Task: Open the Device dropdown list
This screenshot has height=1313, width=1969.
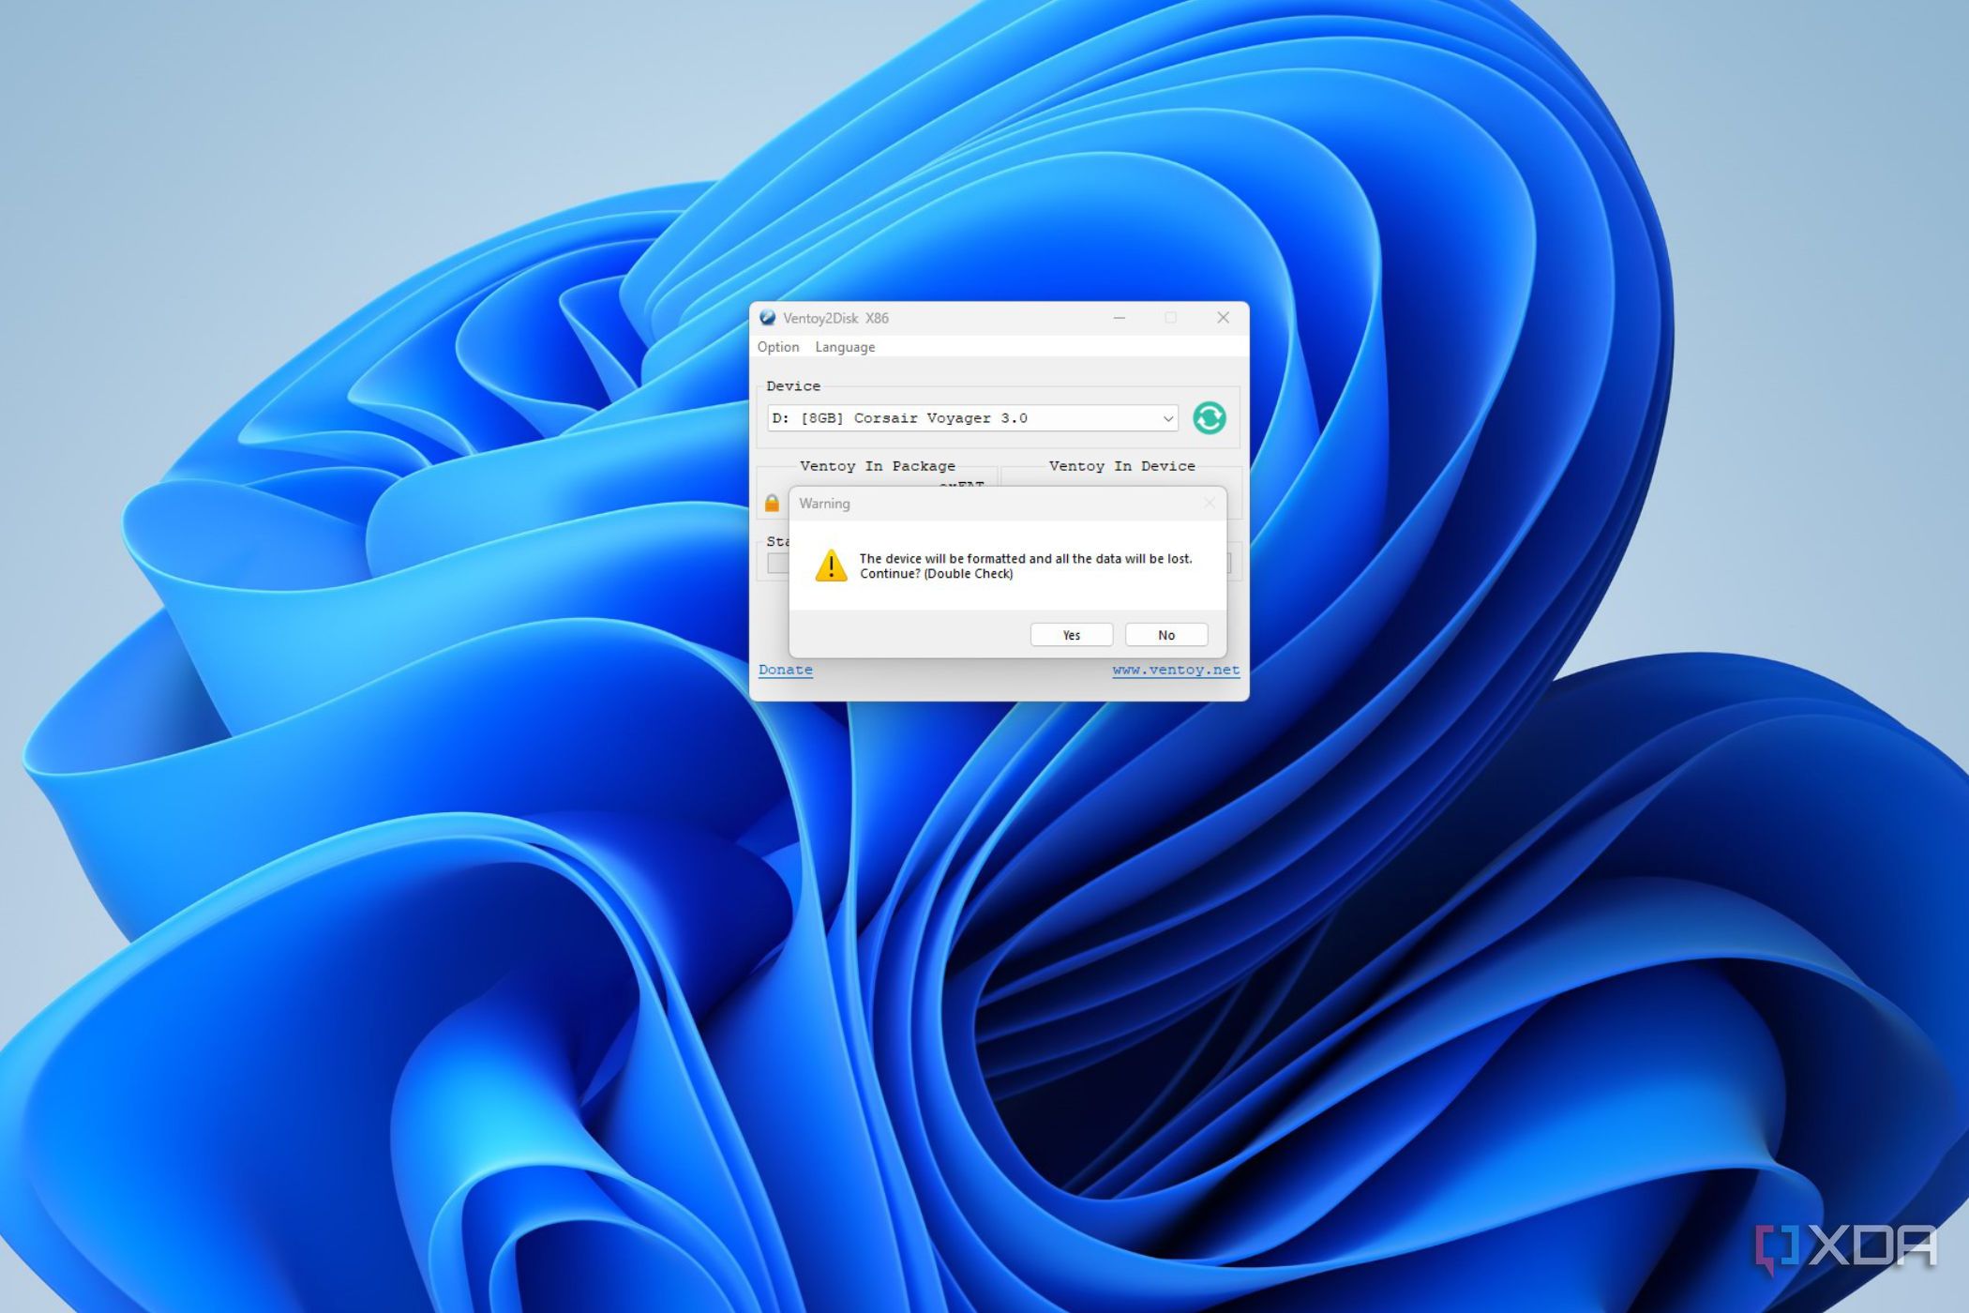Action: (x=972, y=418)
